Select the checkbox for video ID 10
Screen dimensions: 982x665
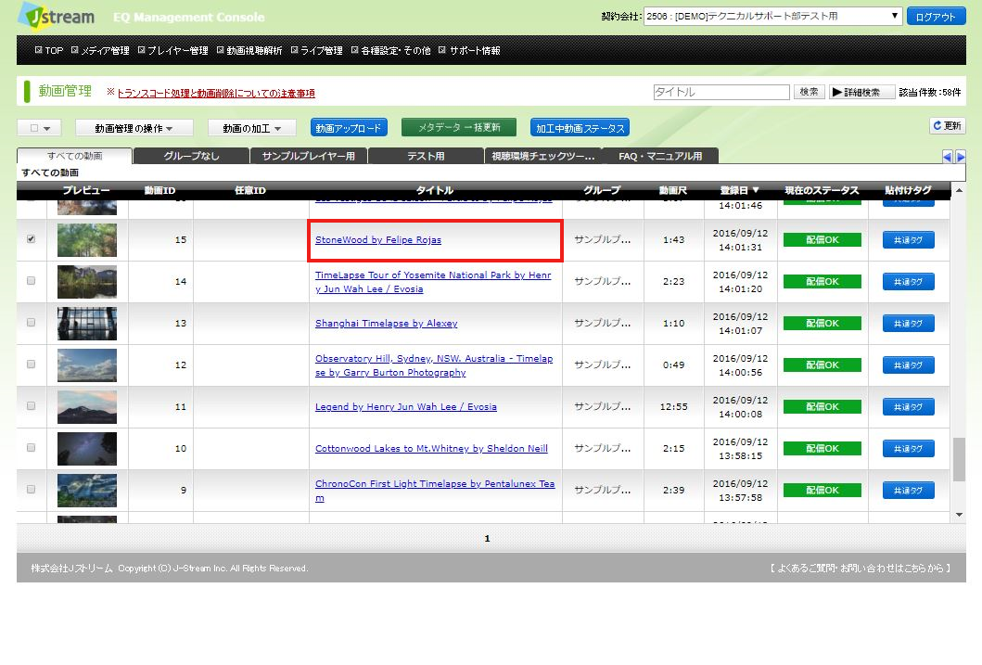click(32, 448)
